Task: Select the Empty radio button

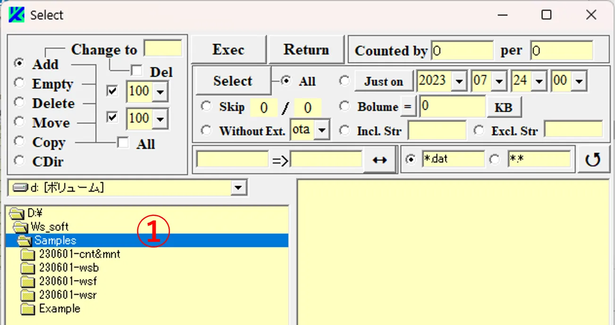Action: pyautogui.click(x=19, y=83)
